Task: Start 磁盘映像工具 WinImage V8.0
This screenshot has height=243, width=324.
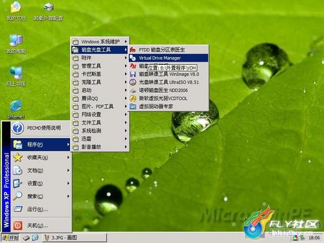Action: 168,74
